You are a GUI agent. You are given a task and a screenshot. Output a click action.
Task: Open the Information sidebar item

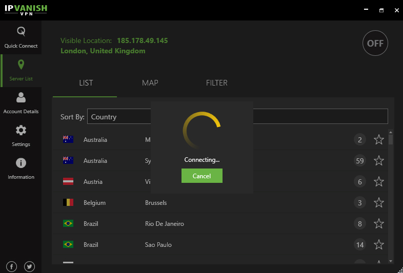coord(21,169)
